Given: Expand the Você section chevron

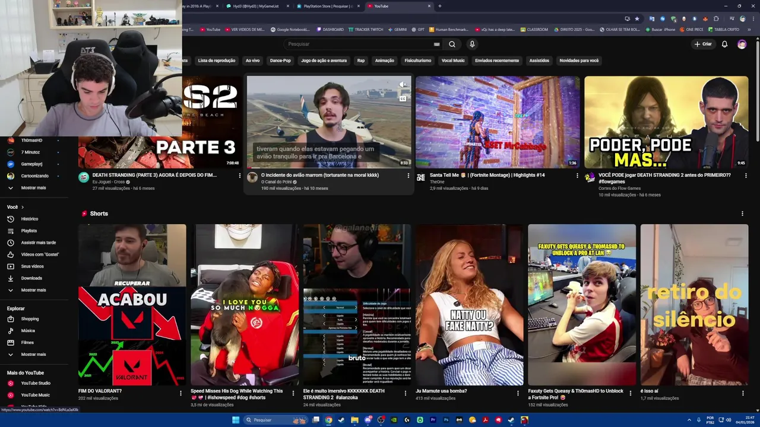Looking at the screenshot, I should (23, 207).
